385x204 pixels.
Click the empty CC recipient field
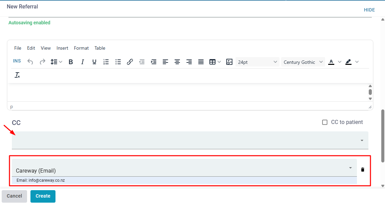(186, 140)
